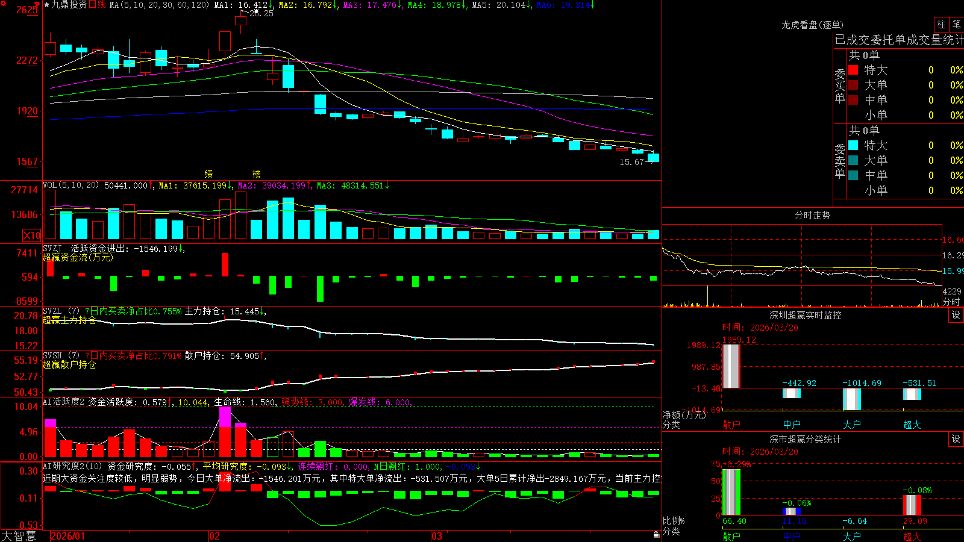The height and width of the screenshot is (542, 964).
Task: Click the 26.25 high price annotation
Action: 261,13
